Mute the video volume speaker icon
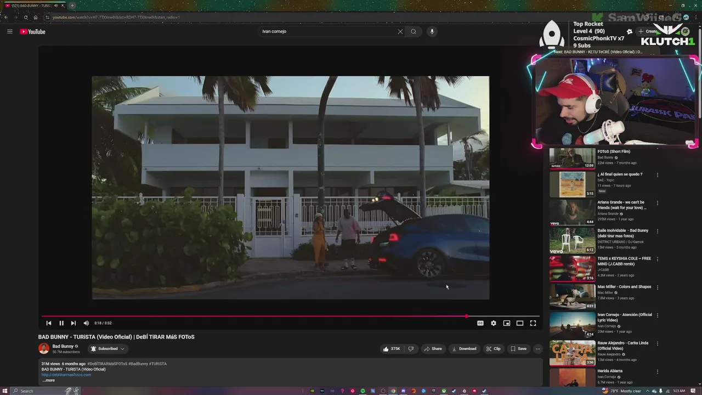Image resolution: width=702 pixels, height=395 pixels. pos(86,323)
